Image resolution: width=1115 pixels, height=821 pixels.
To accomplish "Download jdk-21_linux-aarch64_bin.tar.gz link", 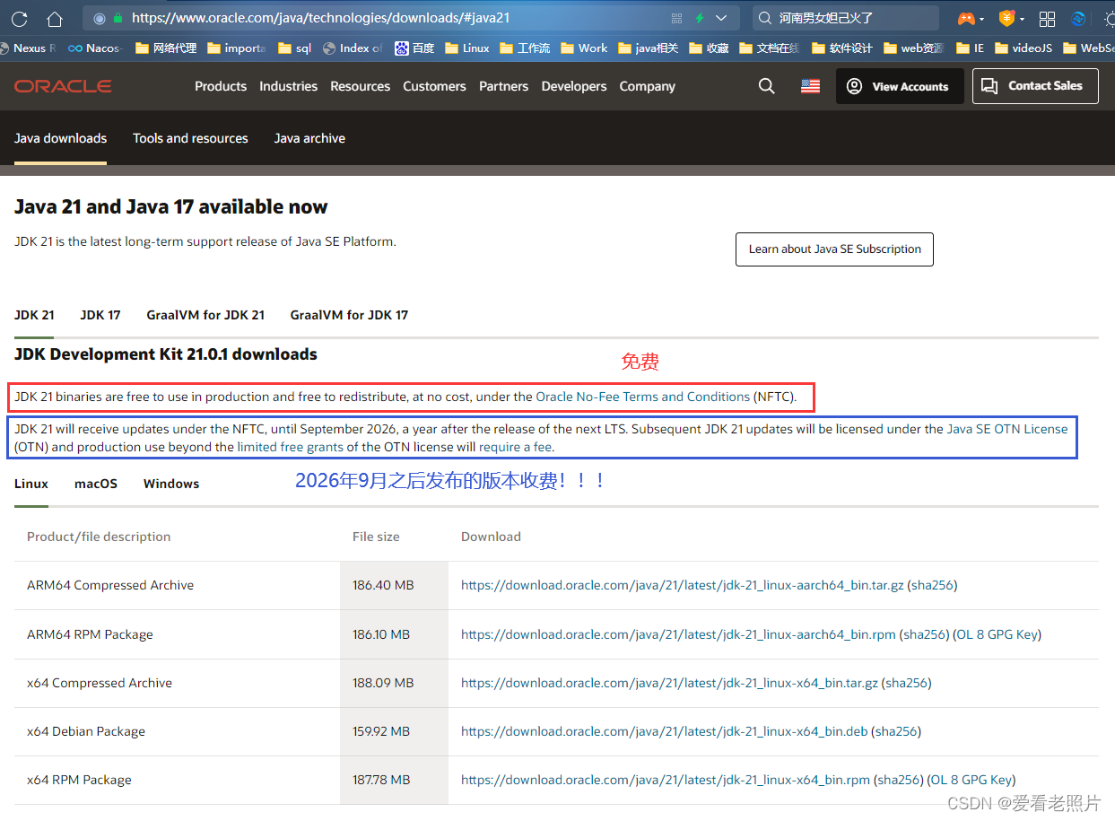I will tap(683, 585).
